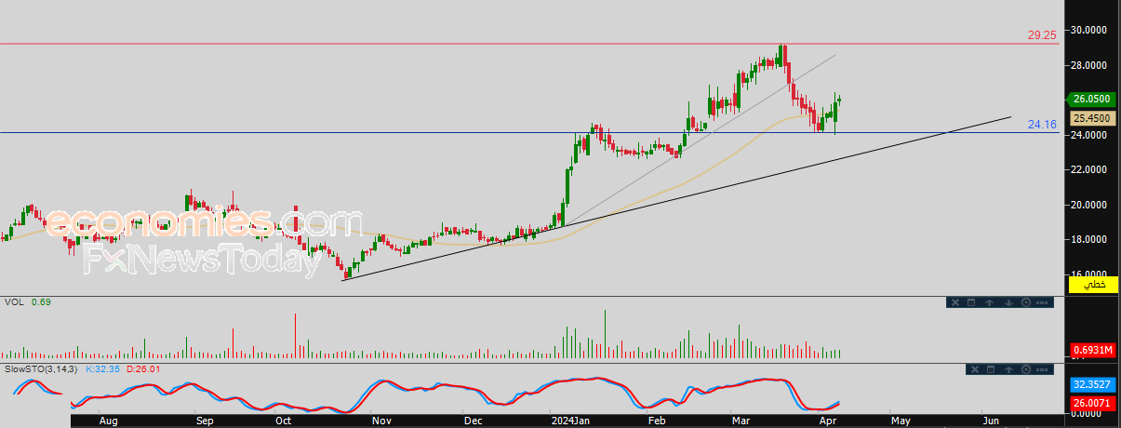Maximize the SlowSTO indicator pane
This screenshot has width=1121, height=428.
coord(991,369)
